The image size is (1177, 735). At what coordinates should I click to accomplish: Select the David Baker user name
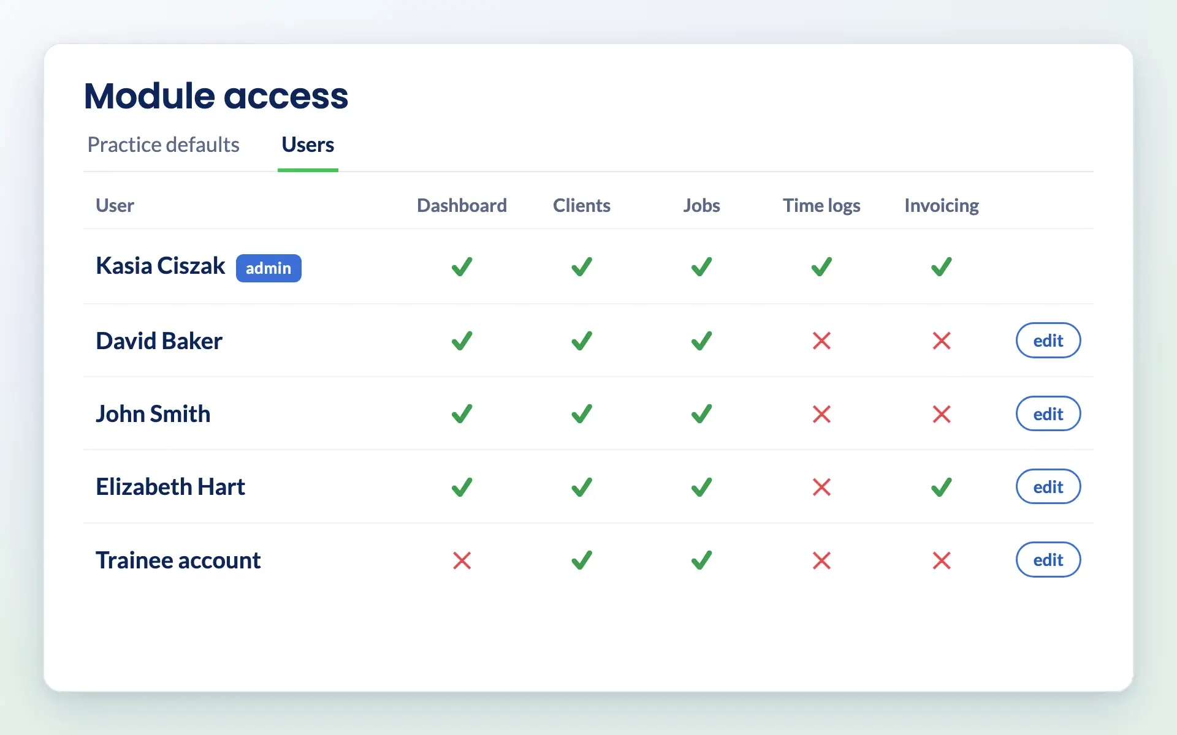159,341
